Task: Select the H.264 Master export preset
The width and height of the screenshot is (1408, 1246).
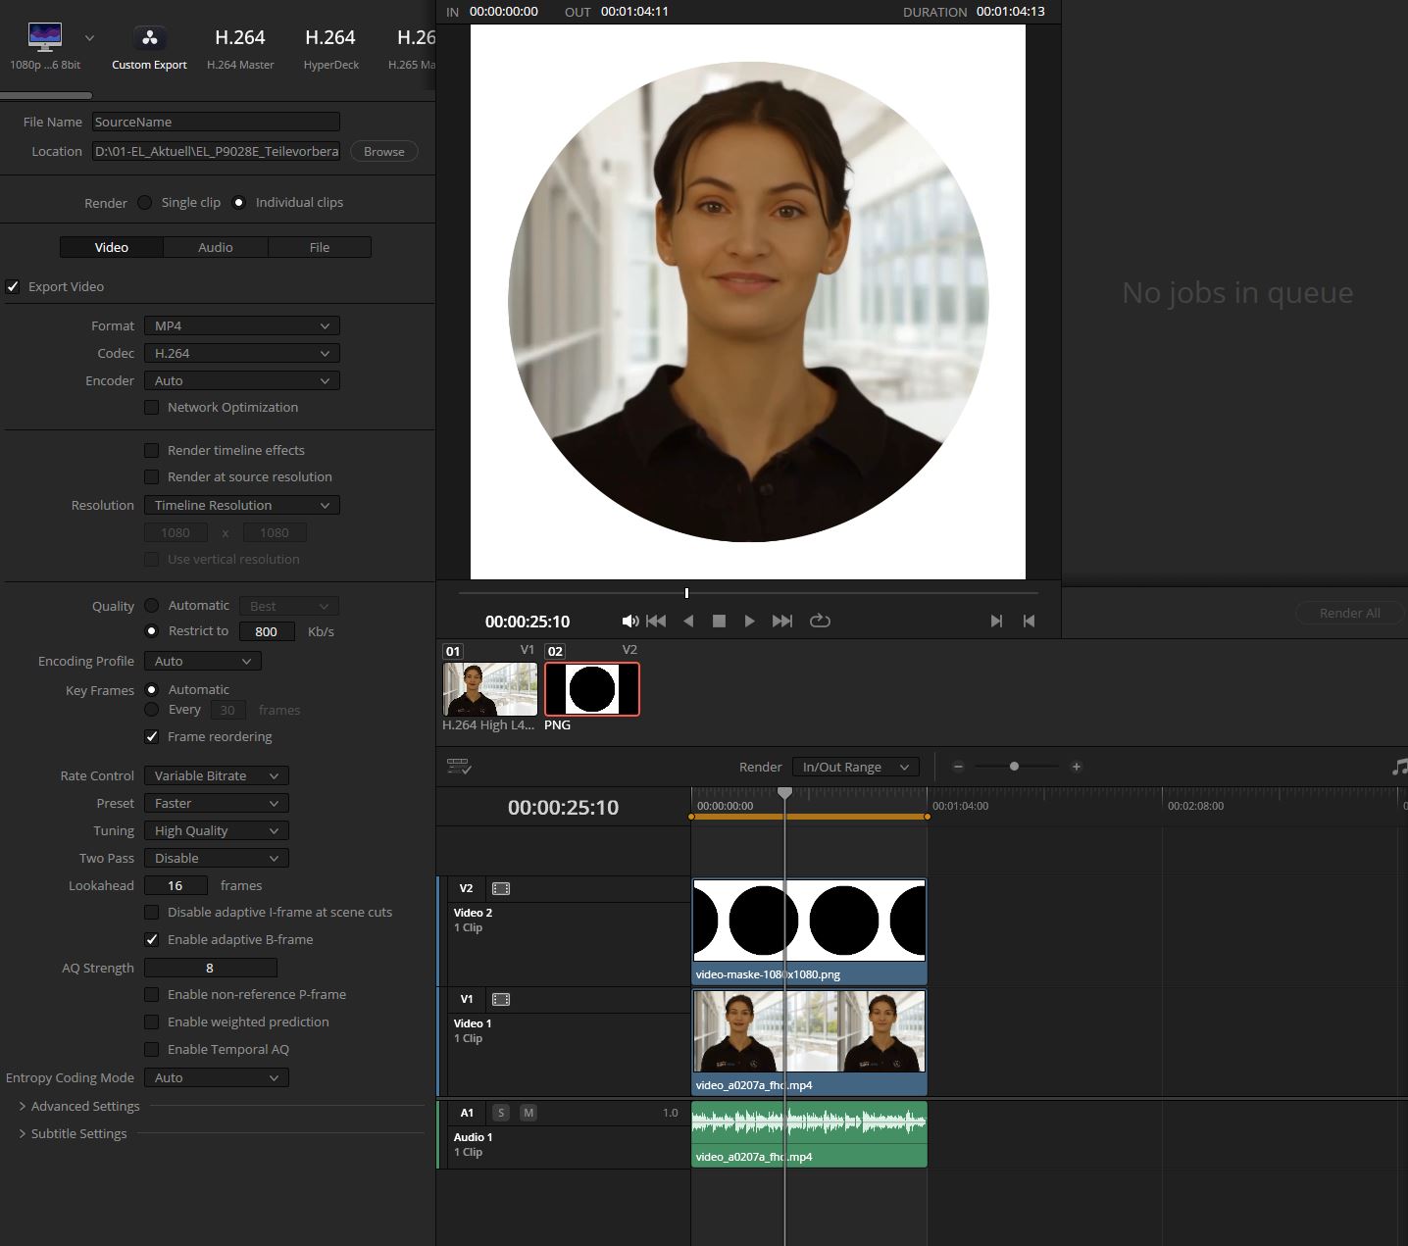Action: click(x=240, y=46)
